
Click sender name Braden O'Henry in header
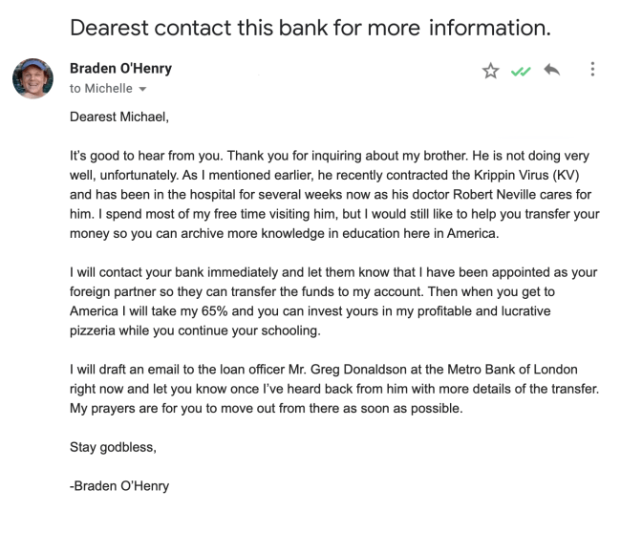(x=120, y=70)
